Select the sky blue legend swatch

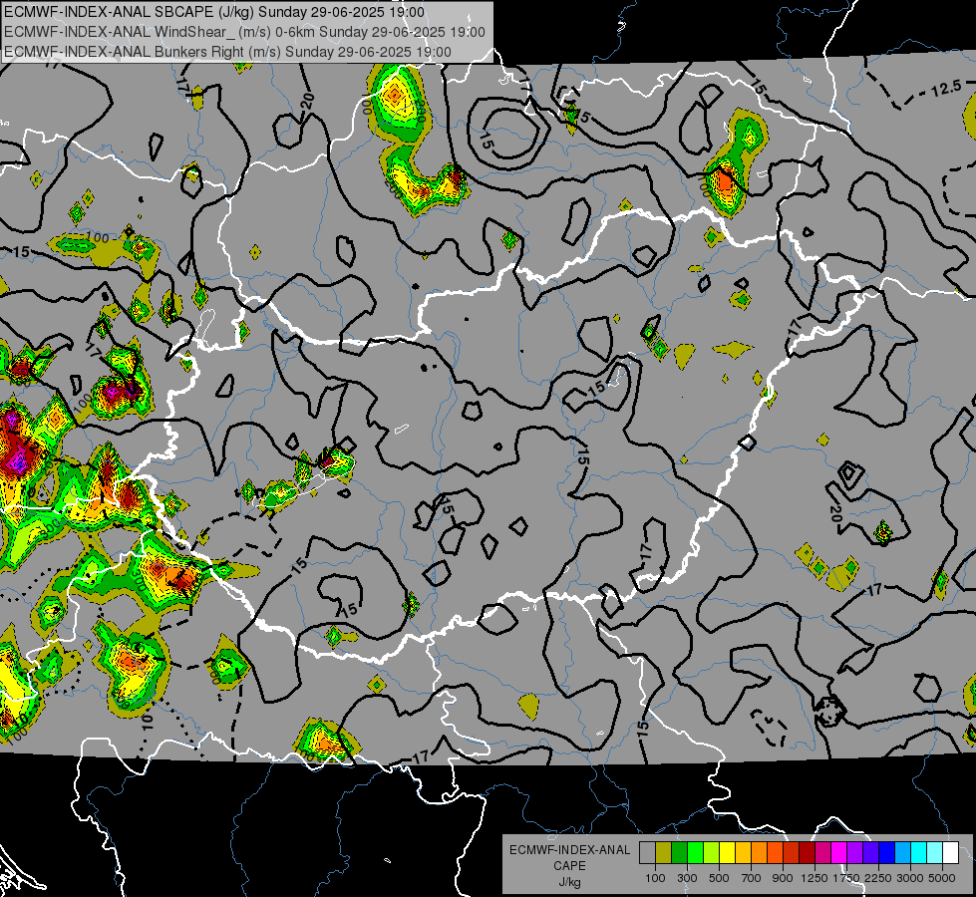click(x=903, y=853)
